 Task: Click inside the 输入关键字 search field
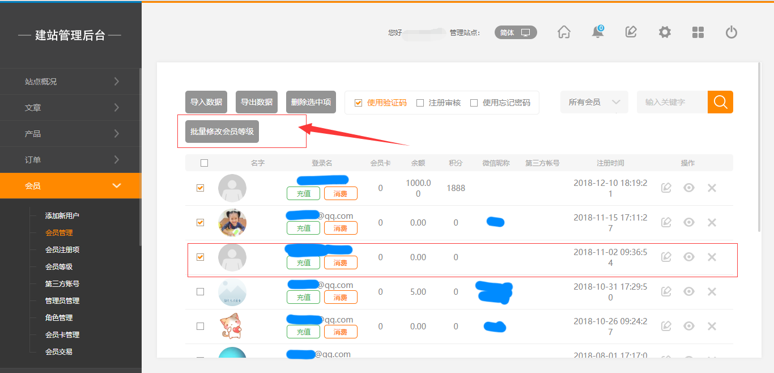click(x=672, y=102)
